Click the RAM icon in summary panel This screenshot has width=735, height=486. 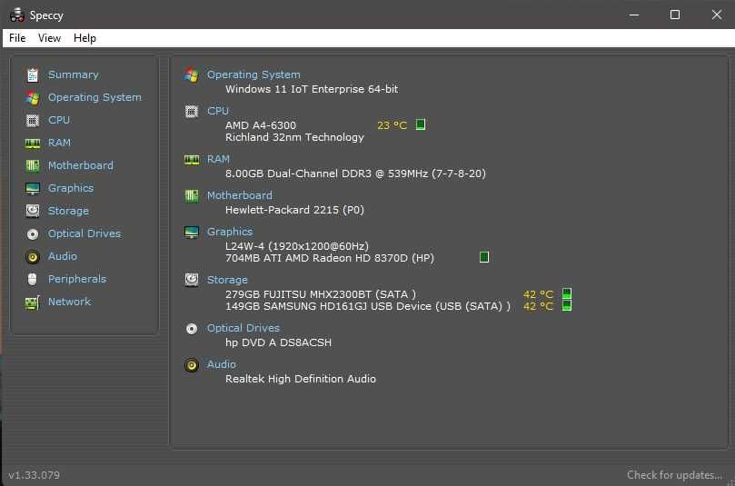click(x=192, y=160)
